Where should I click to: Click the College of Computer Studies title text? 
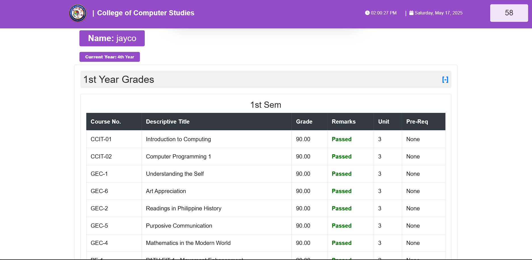pos(146,13)
